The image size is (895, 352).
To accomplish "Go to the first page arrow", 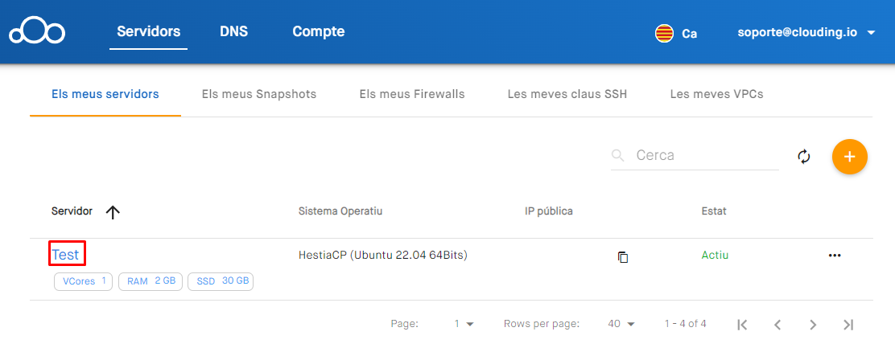I will click(742, 325).
